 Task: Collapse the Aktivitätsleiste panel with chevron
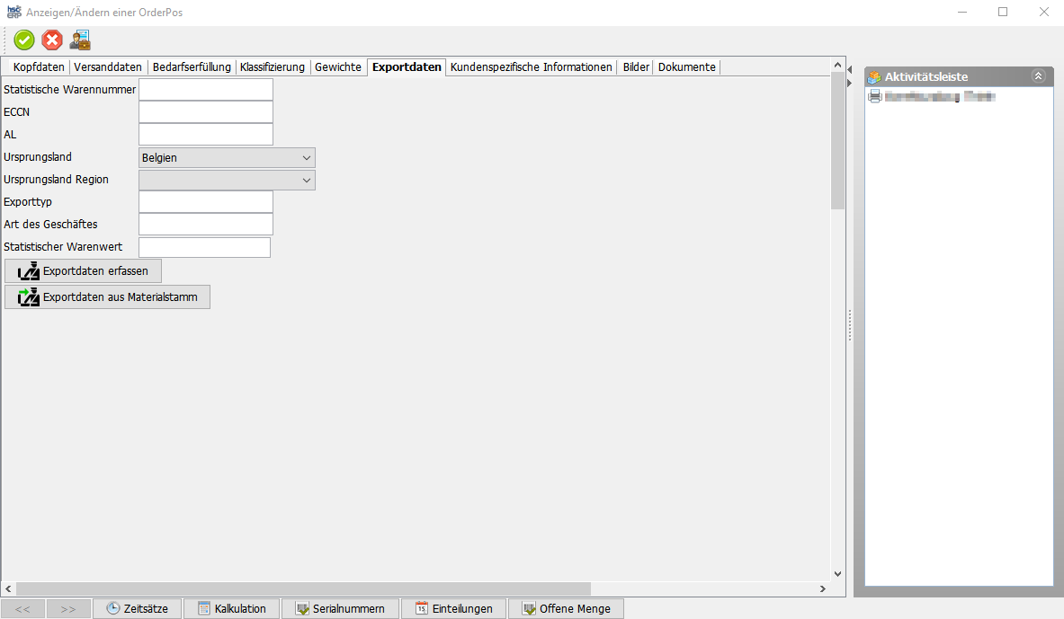point(1038,76)
